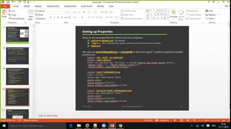Select slide 9 thumbnail
The height and width of the screenshot is (129, 231).
[17, 76]
